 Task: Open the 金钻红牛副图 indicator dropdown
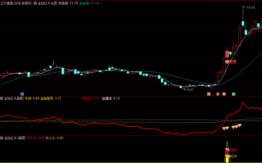[x=2, y=98]
